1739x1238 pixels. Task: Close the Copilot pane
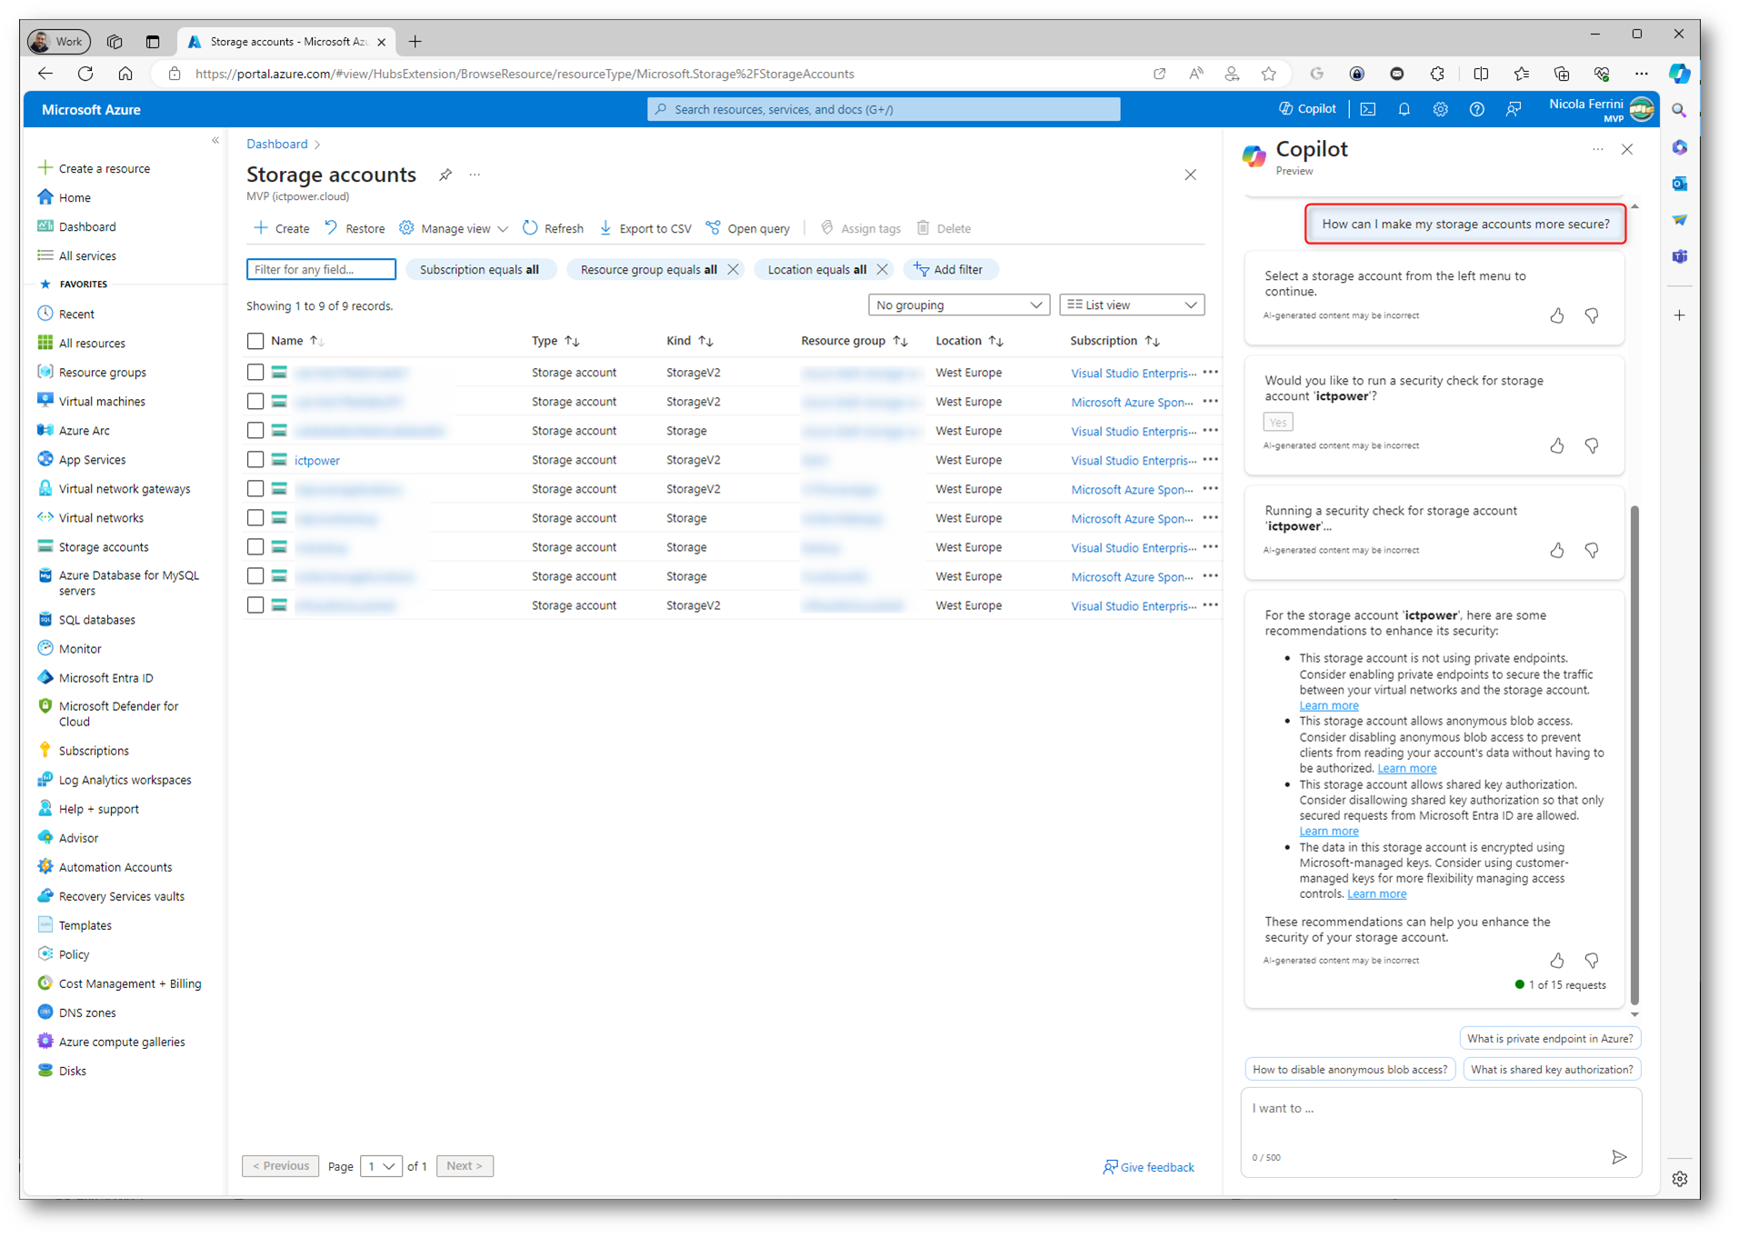tap(1627, 149)
